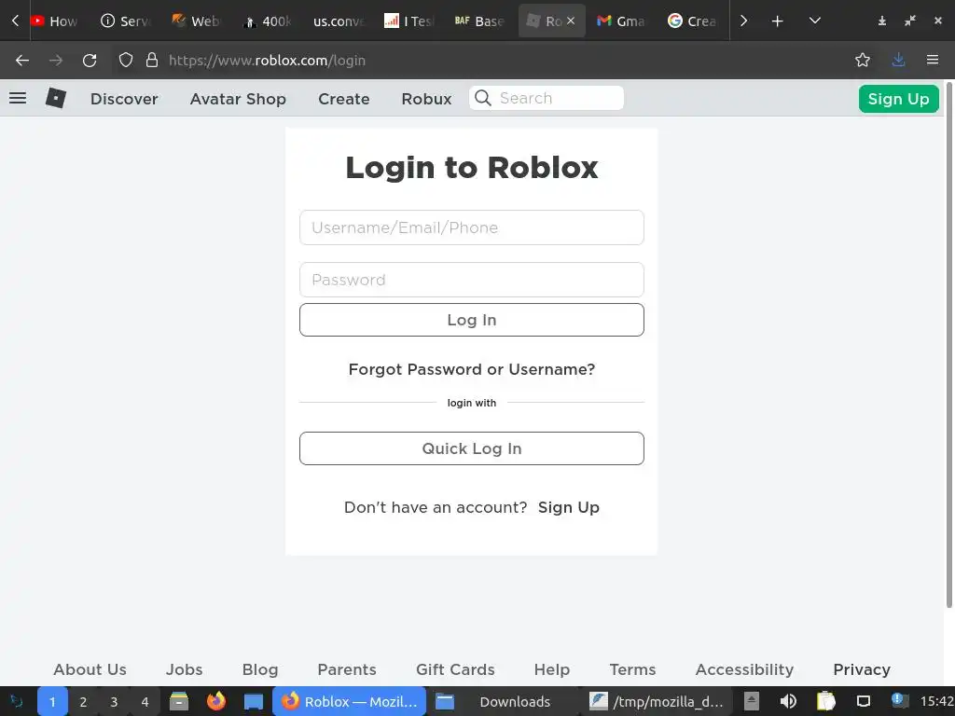Bookmark this page with star icon
The image size is (955, 716).
(x=863, y=60)
